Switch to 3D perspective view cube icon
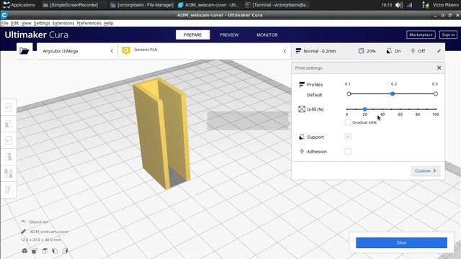 24,251
